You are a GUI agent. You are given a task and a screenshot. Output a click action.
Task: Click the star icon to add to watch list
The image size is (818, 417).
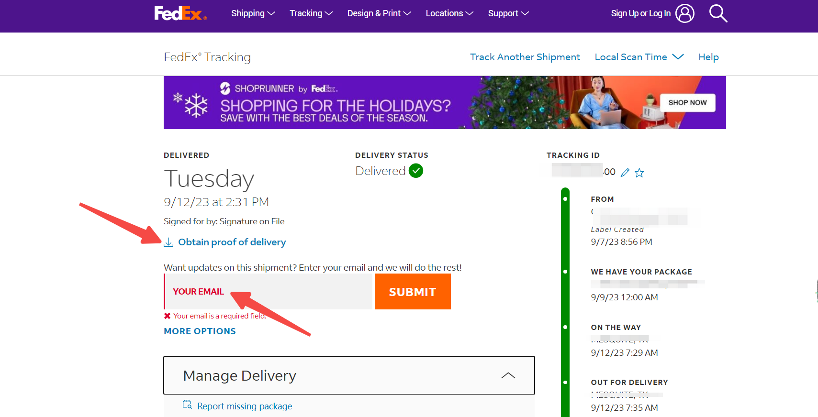(639, 173)
